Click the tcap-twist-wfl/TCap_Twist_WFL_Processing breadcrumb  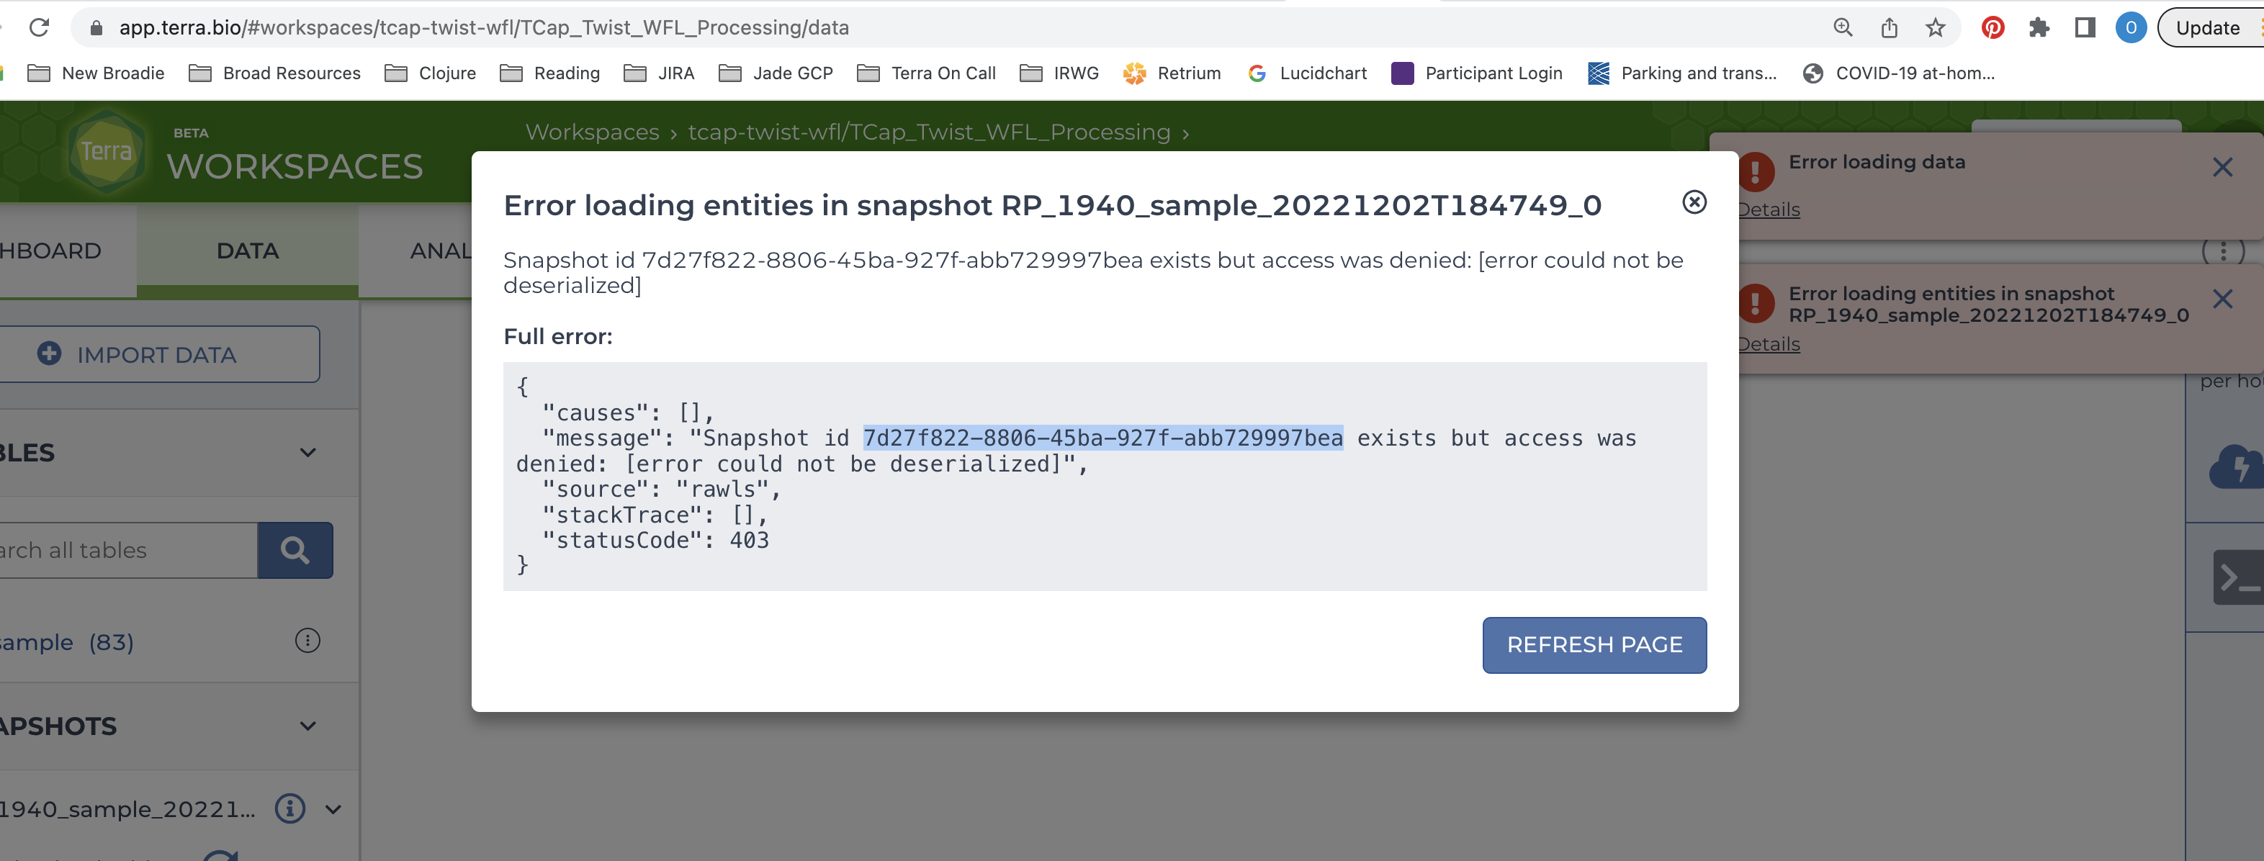click(x=928, y=132)
